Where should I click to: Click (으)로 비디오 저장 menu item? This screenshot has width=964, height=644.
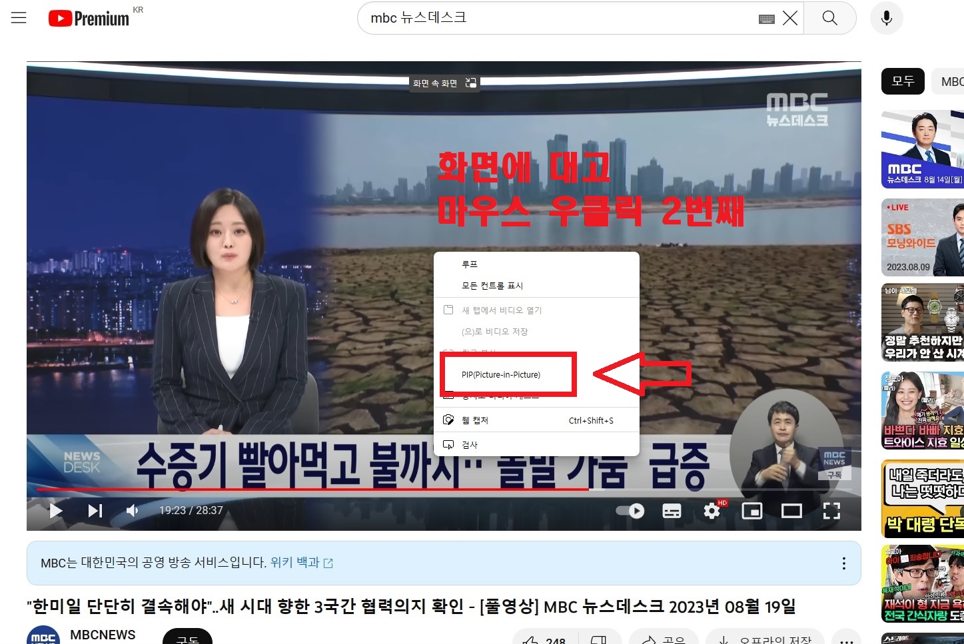[x=536, y=332]
